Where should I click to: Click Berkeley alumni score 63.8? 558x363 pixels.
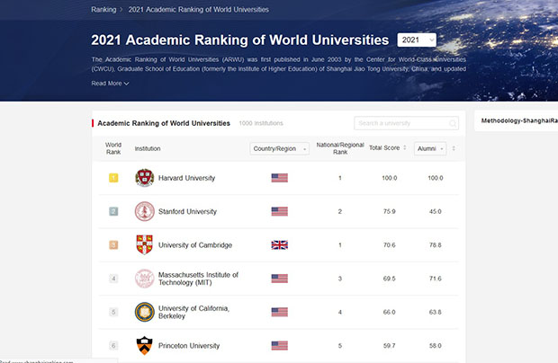(436, 312)
